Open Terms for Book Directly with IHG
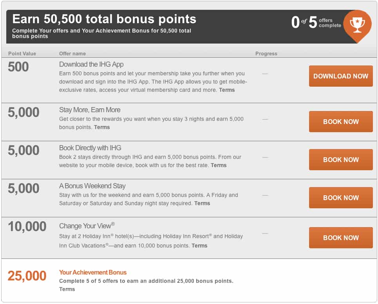The width and height of the screenshot is (378, 304). point(218,165)
